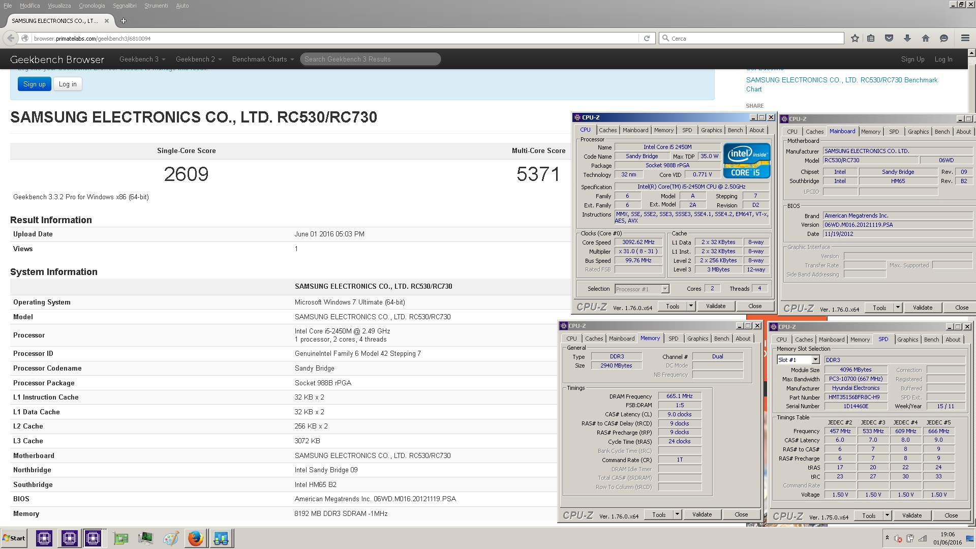Open Paint from the taskbar
The height and width of the screenshot is (549, 976).
pyautogui.click(x=170, y=538)
